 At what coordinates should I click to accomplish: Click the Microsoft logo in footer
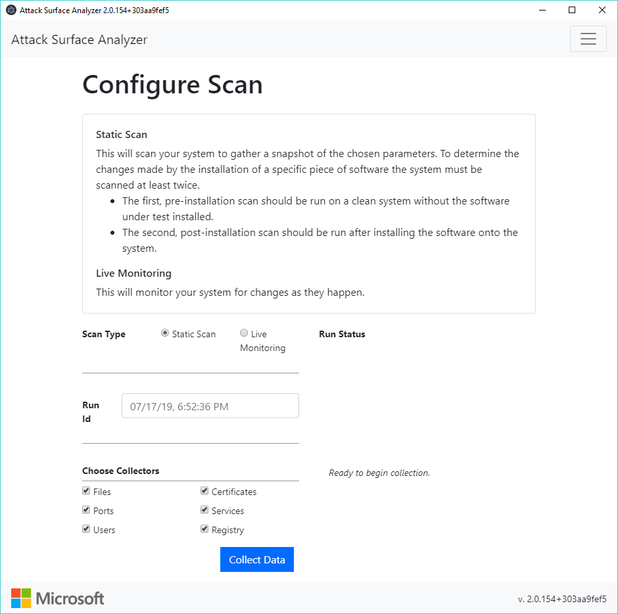tap(58, 598)
